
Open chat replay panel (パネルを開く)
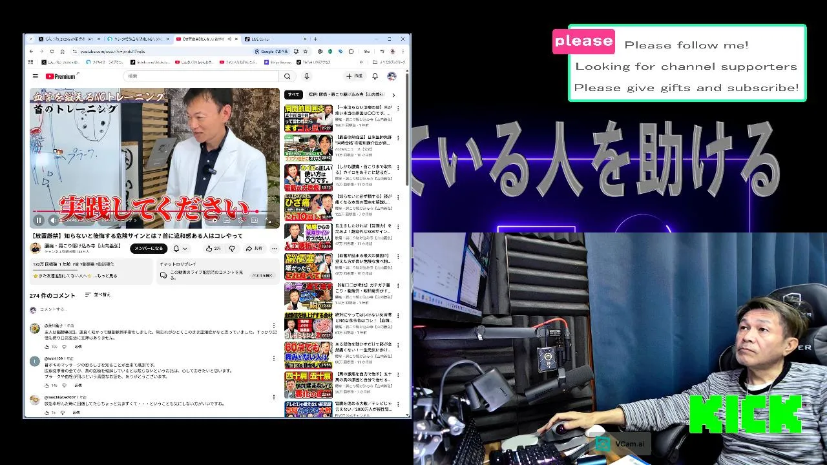coord(262,275)
